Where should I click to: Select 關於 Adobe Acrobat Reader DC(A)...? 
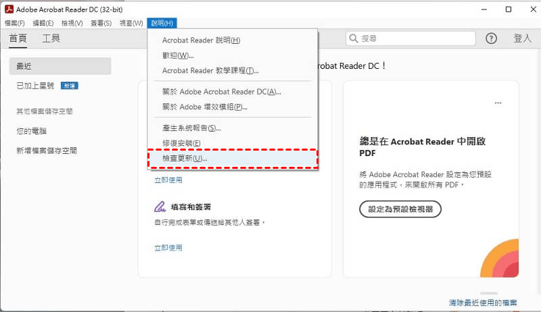coord(233,92)
